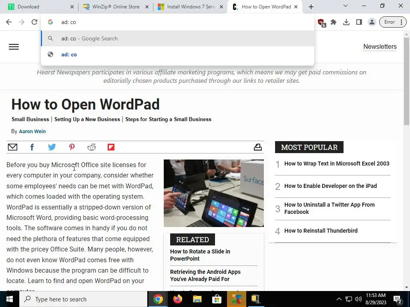Close the WinZip Online Store tab
Viewport: 410px width, 307px height.
pos(147,7)
